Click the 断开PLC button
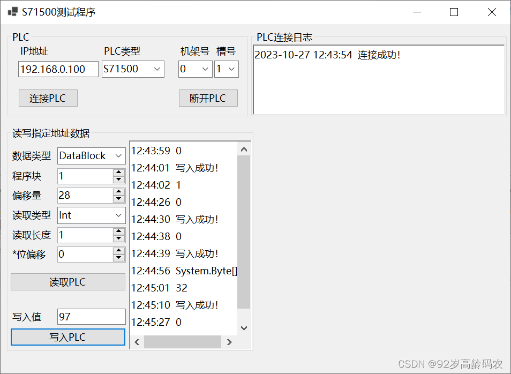The width and height of the screenshot is (511, 374). click(x=208, y=98)
